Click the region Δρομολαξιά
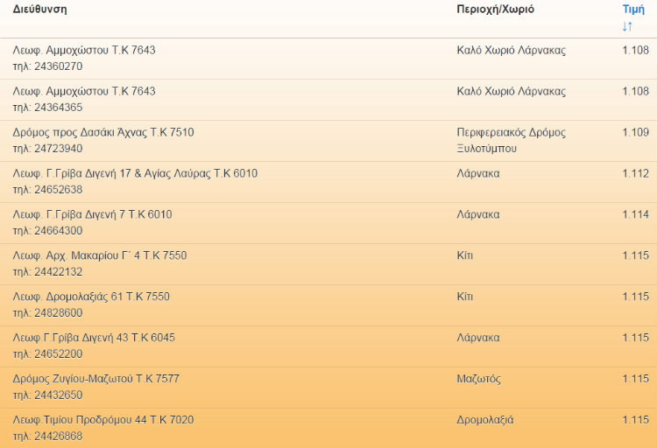 485,420
